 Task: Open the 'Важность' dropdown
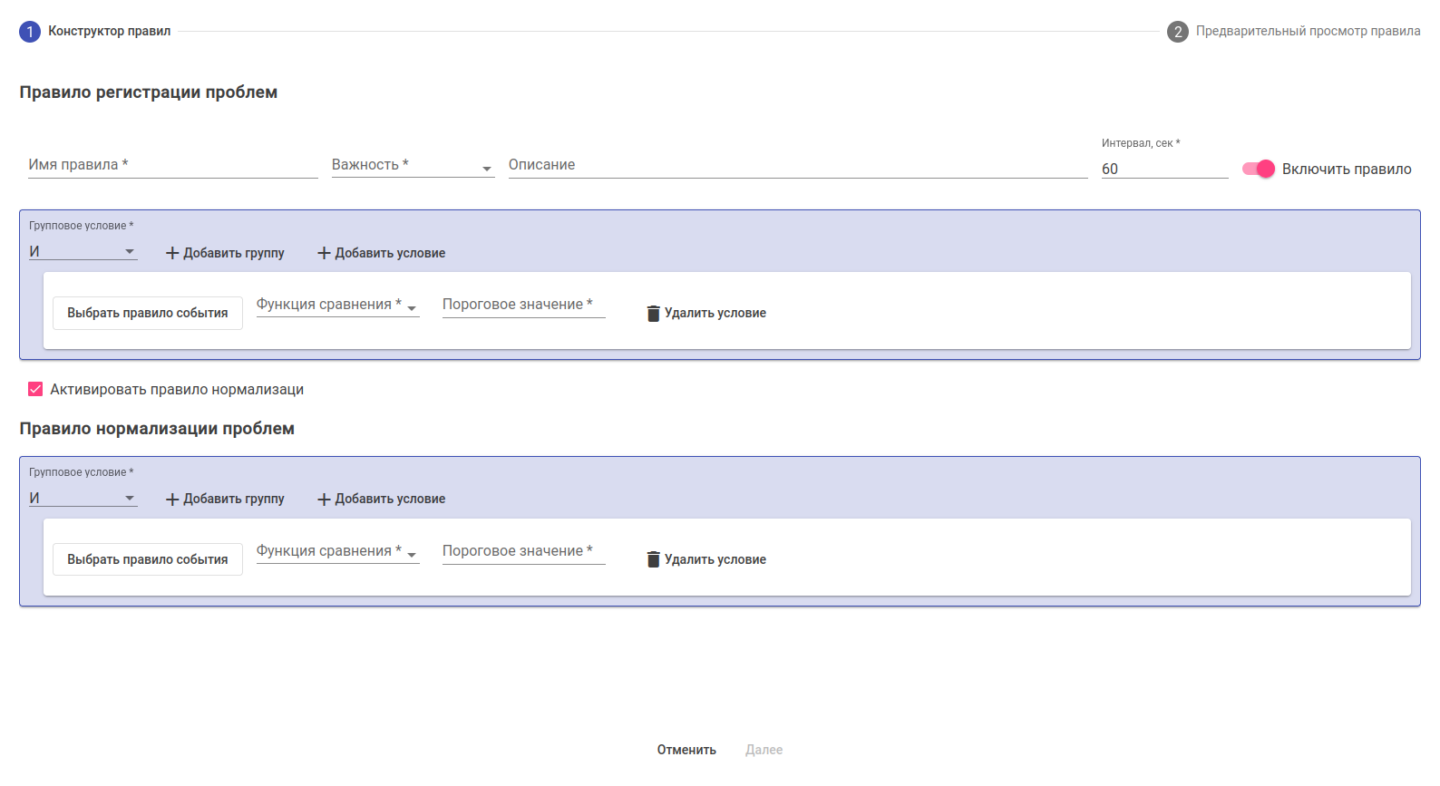[x=413, y=166]
